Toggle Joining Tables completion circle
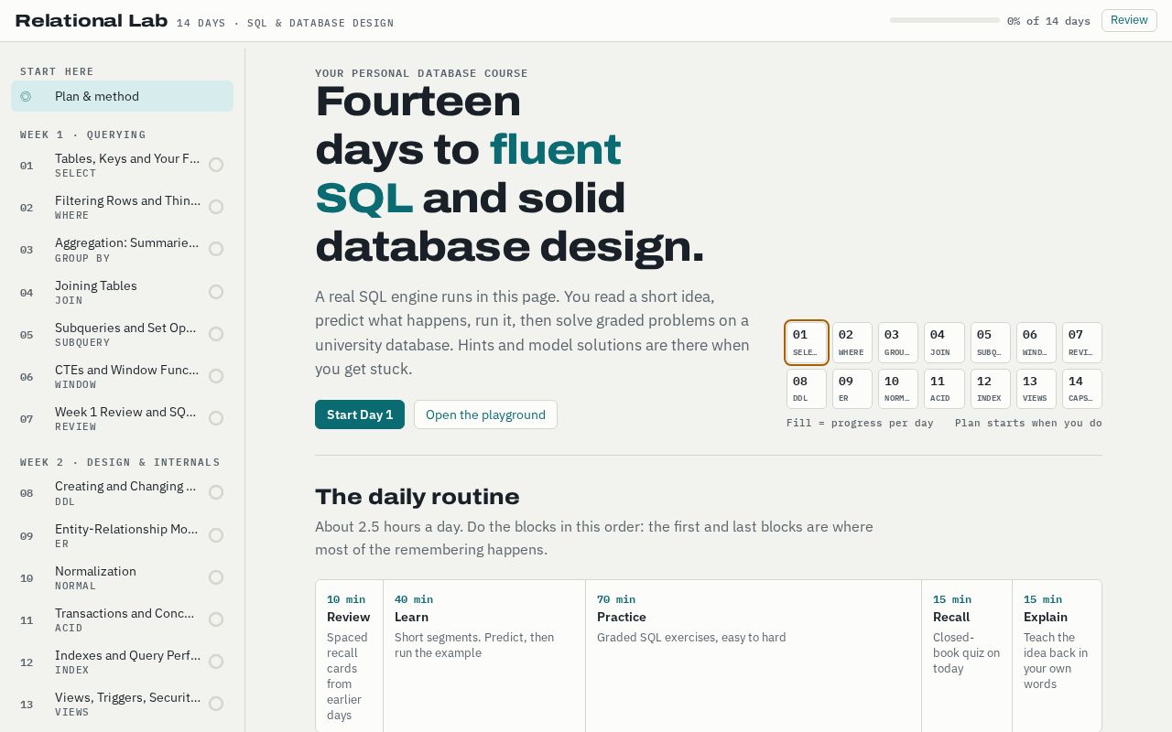This screenshot has height=732, width=1172. point(216,292)
